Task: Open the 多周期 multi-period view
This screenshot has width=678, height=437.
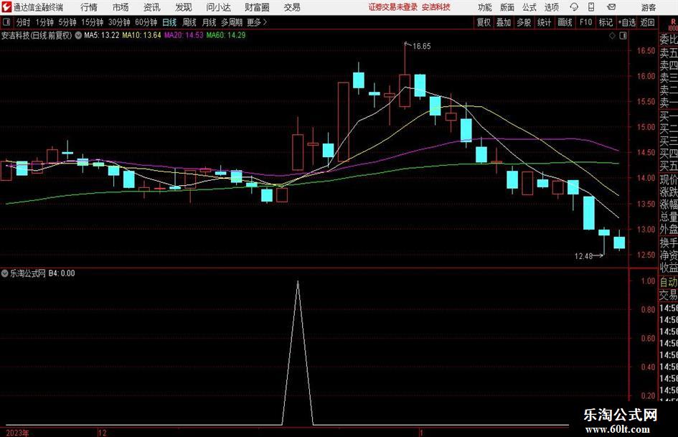Action: (x=232, y=22)
